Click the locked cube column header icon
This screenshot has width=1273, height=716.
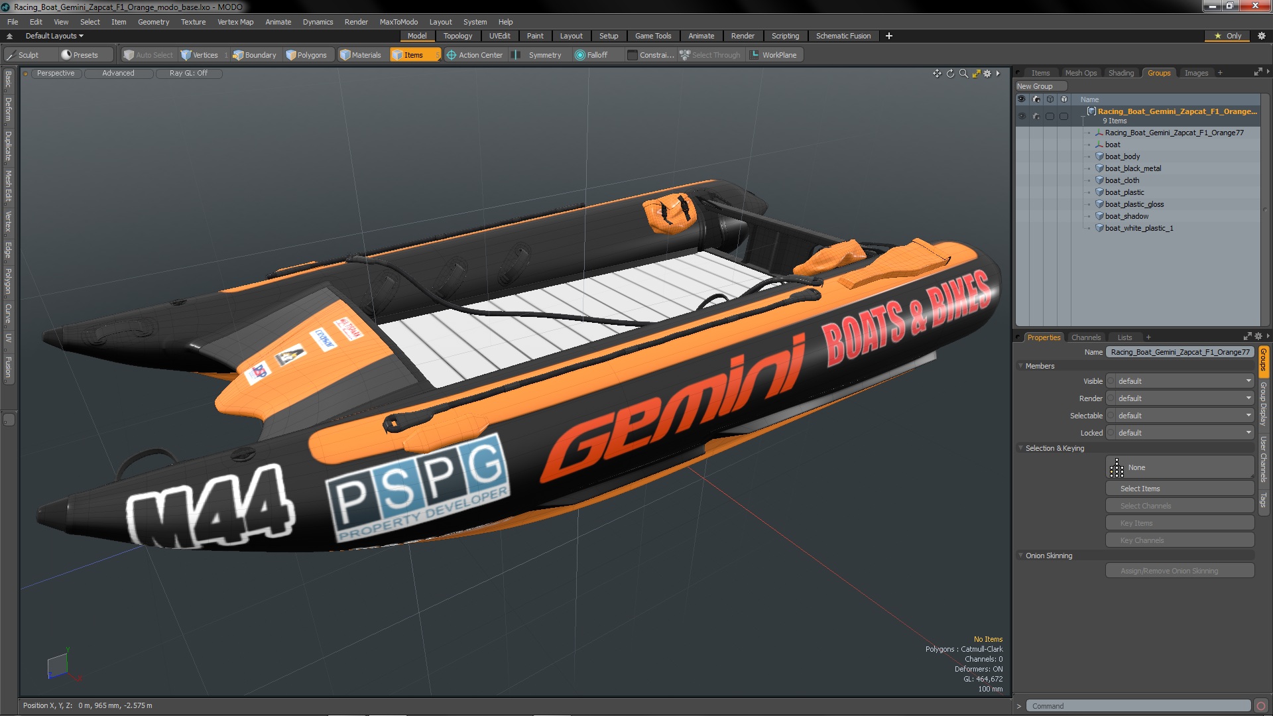click(x=1064, y=99)
